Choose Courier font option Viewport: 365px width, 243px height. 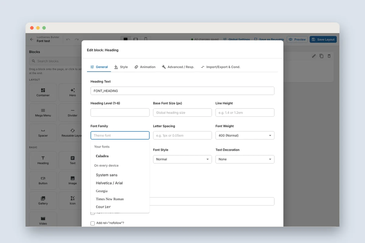[120, 207]
